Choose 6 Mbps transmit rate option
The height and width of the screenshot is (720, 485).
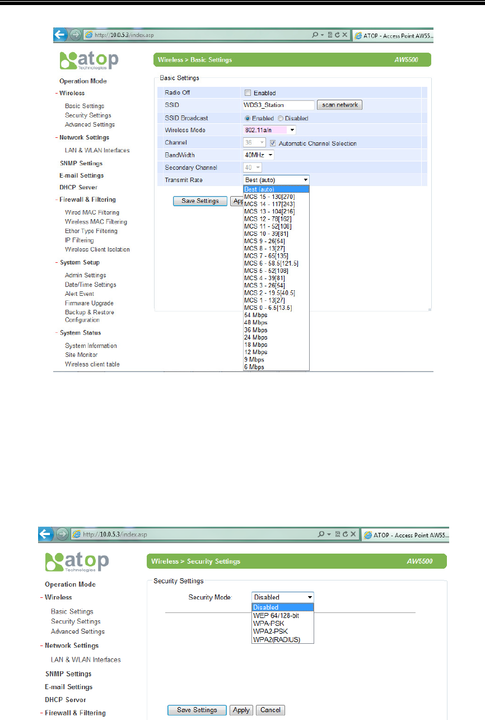click(276, 367)
